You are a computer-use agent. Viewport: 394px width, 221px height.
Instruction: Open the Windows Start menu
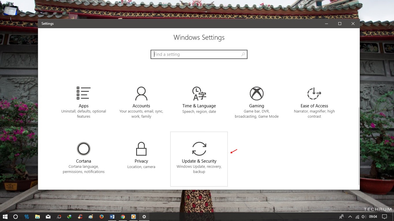pos(5,217)
